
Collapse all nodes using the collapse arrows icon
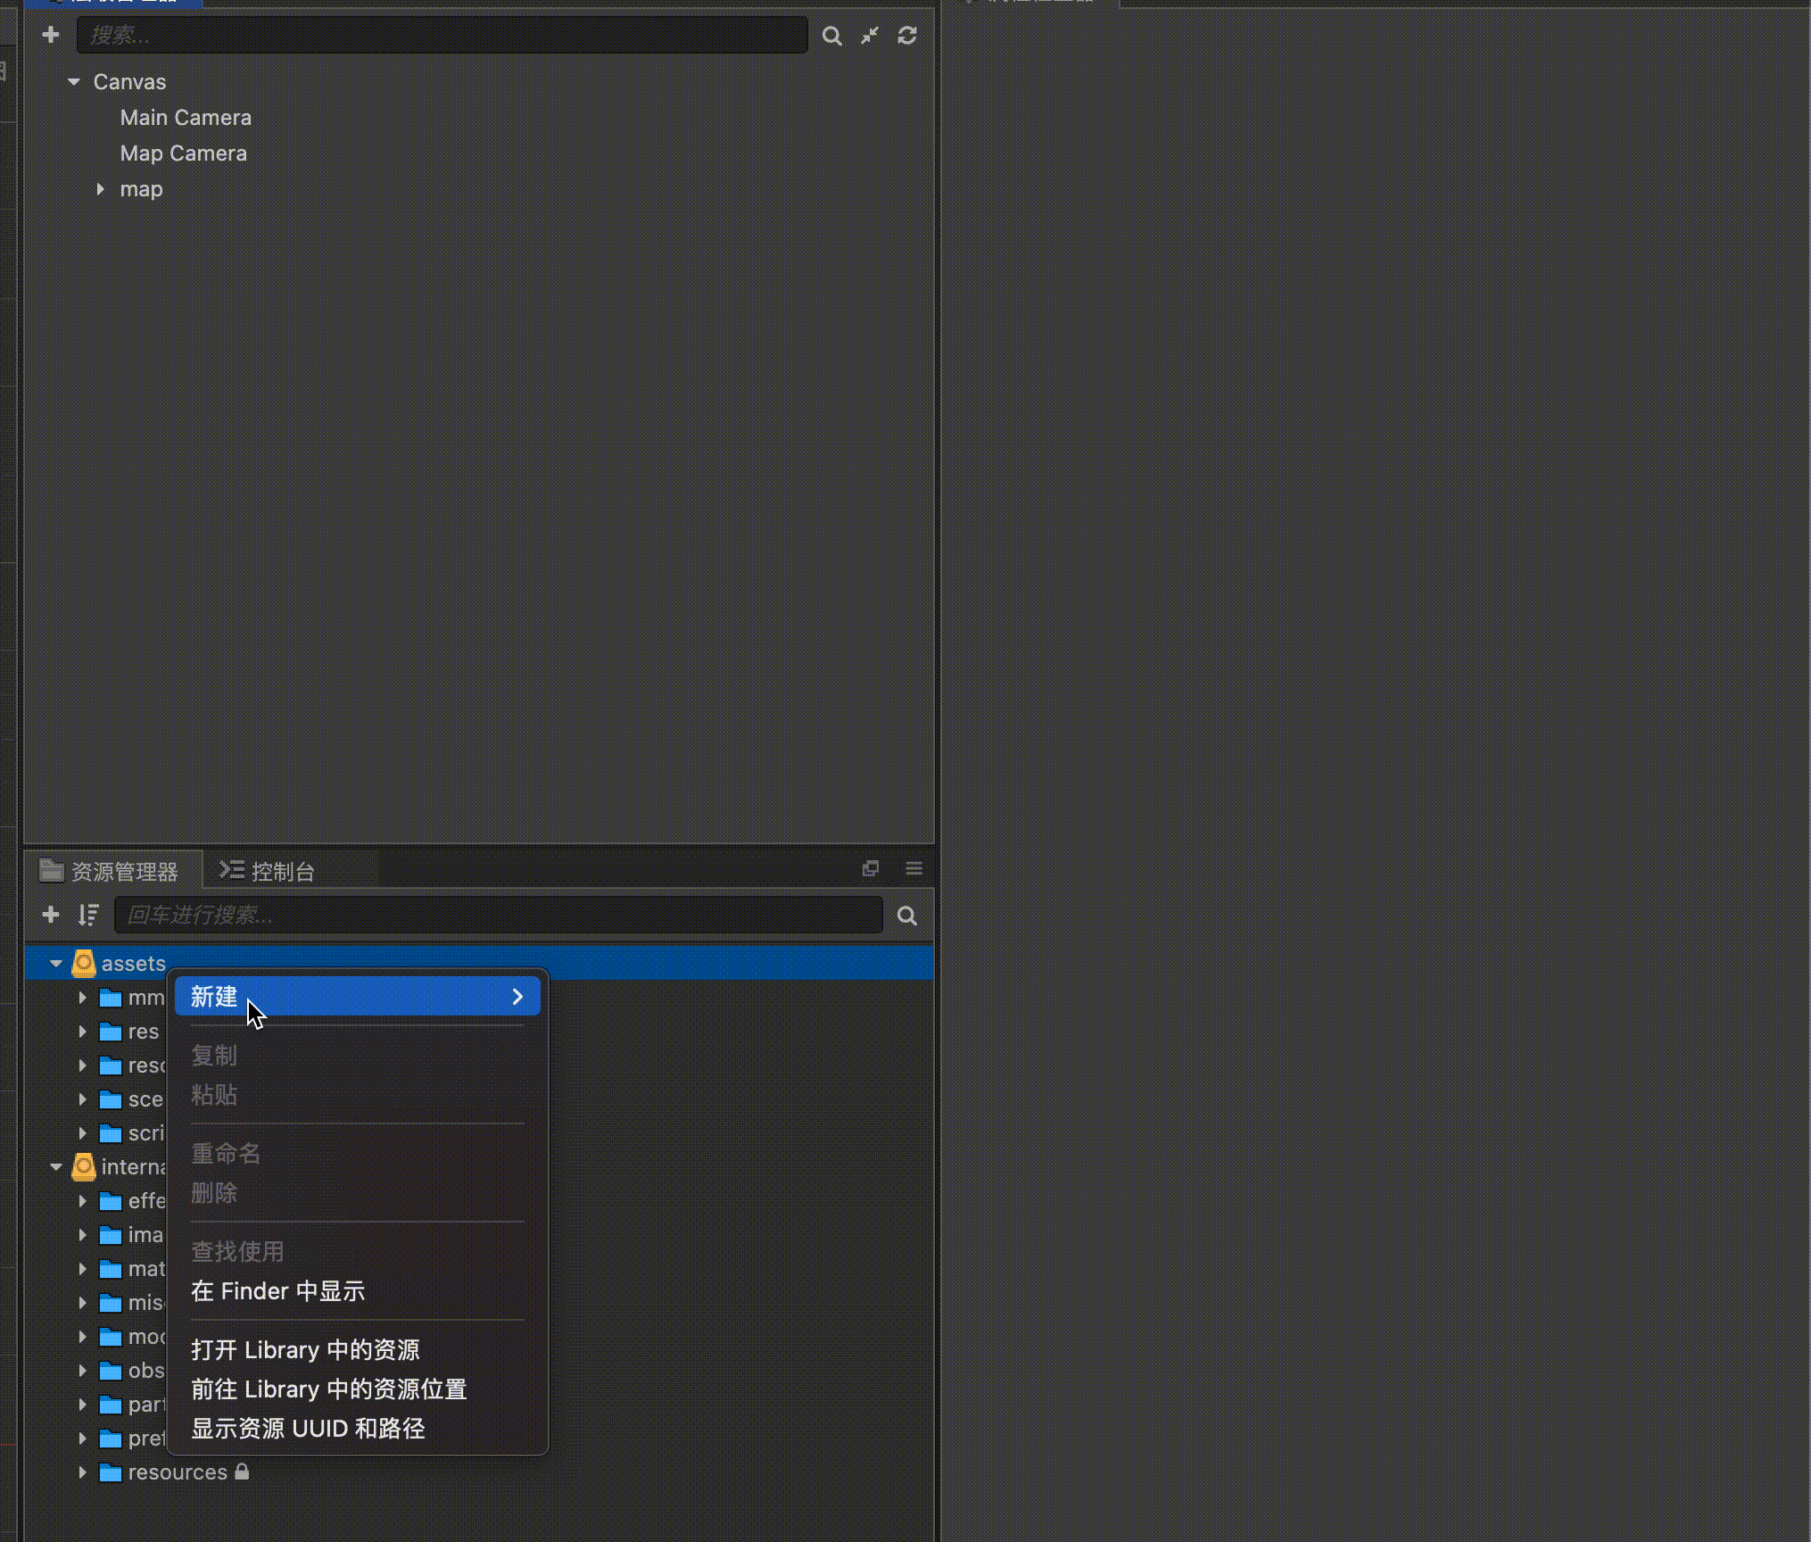870,36
